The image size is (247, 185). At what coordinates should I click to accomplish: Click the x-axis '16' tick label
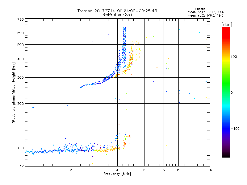pos(210,170)
